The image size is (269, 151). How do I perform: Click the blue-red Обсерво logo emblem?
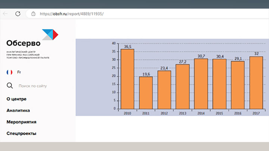(49, 34)
